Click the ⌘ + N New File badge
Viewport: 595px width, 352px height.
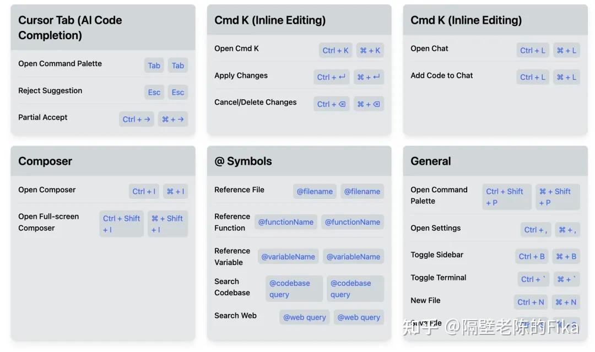pyautogui.click(x=566, y=302)
